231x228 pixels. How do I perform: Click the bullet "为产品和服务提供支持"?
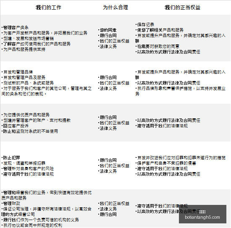23,49
